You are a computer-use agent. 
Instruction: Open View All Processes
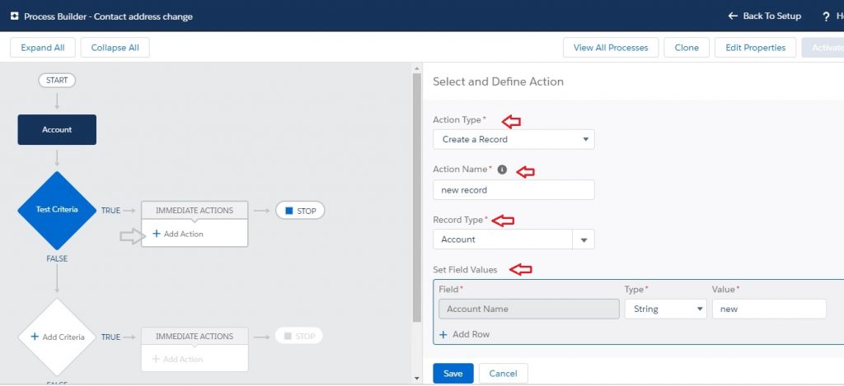(x=611, y=48)
